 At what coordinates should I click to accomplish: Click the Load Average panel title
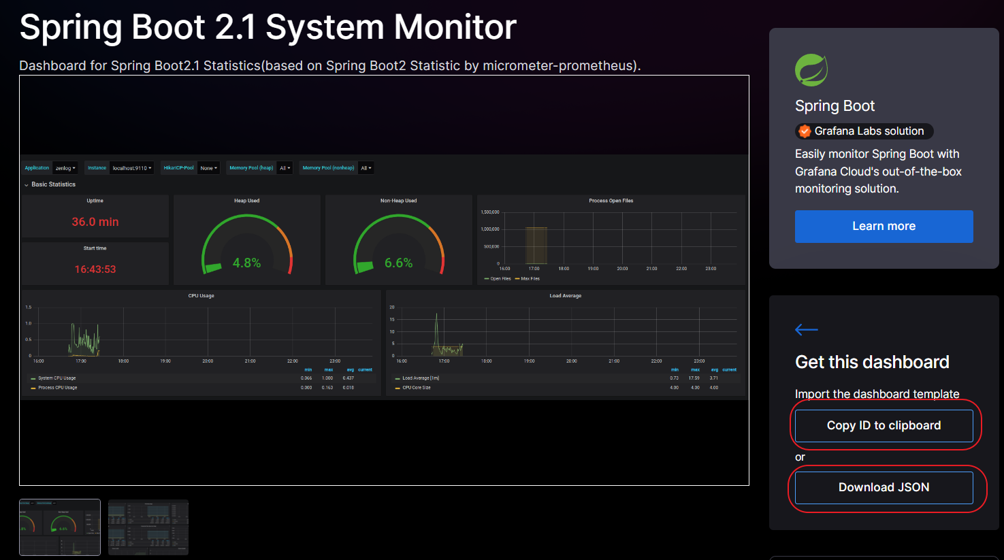[x=566, y=296]
